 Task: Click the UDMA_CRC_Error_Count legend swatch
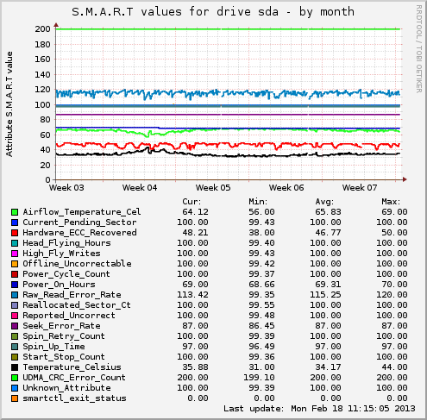coord(15,378)
